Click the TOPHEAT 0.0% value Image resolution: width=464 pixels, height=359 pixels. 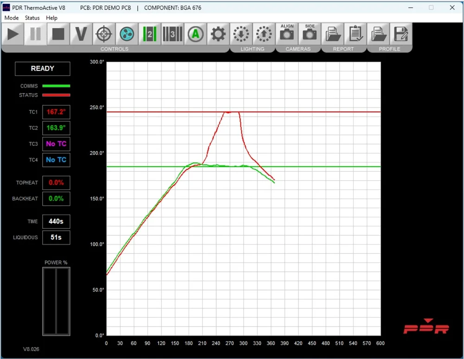point(56,183)
